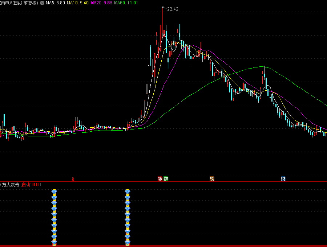Click the blue 财 event marker icon
327x247 pixels.
tap(283, 179)
